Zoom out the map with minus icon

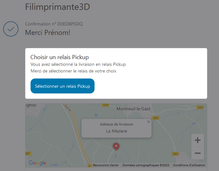click(x=198, y=153)
